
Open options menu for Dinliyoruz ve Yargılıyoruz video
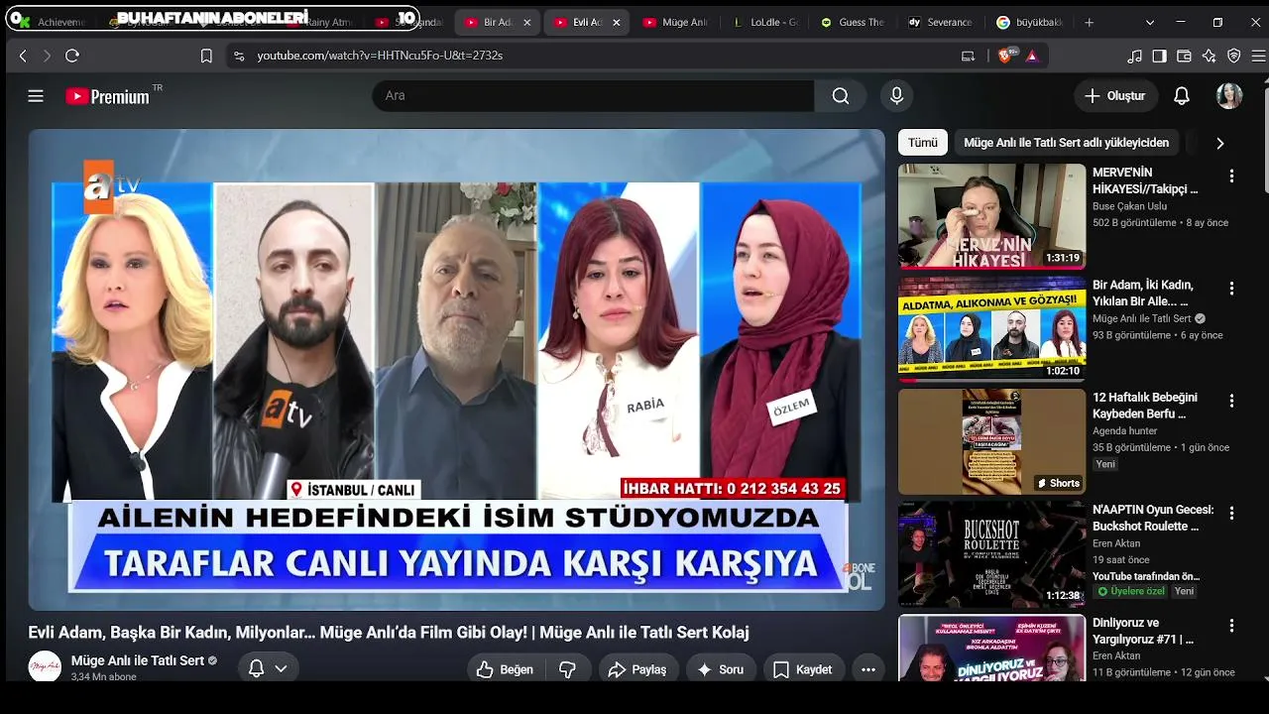(x=1231, y=627)
